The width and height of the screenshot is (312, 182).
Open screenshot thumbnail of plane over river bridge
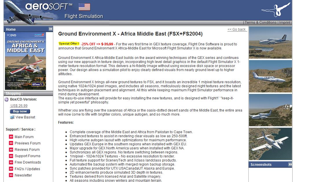pos(270,42)
